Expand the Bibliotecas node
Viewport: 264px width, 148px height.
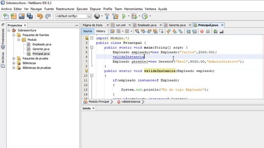(x=14, y=63)
